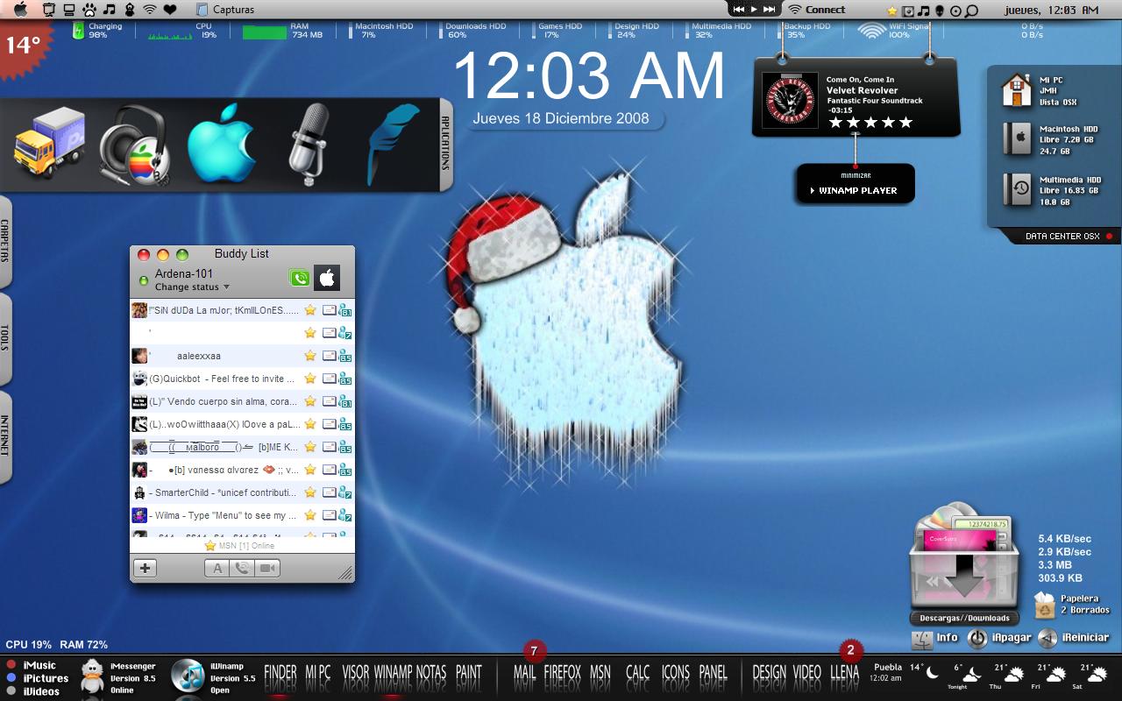Image resolution: width=1122 pixels, height=701 pixels.
Task: Open the Internet side tab
Action: pos(5,435)
